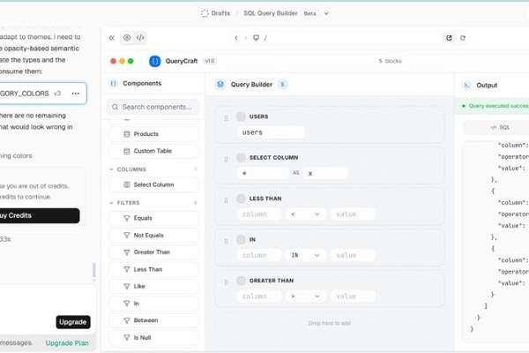This screenshot has width=529, height=353.
Task: Edit the users table name field
Action: [x=271, y=132]
